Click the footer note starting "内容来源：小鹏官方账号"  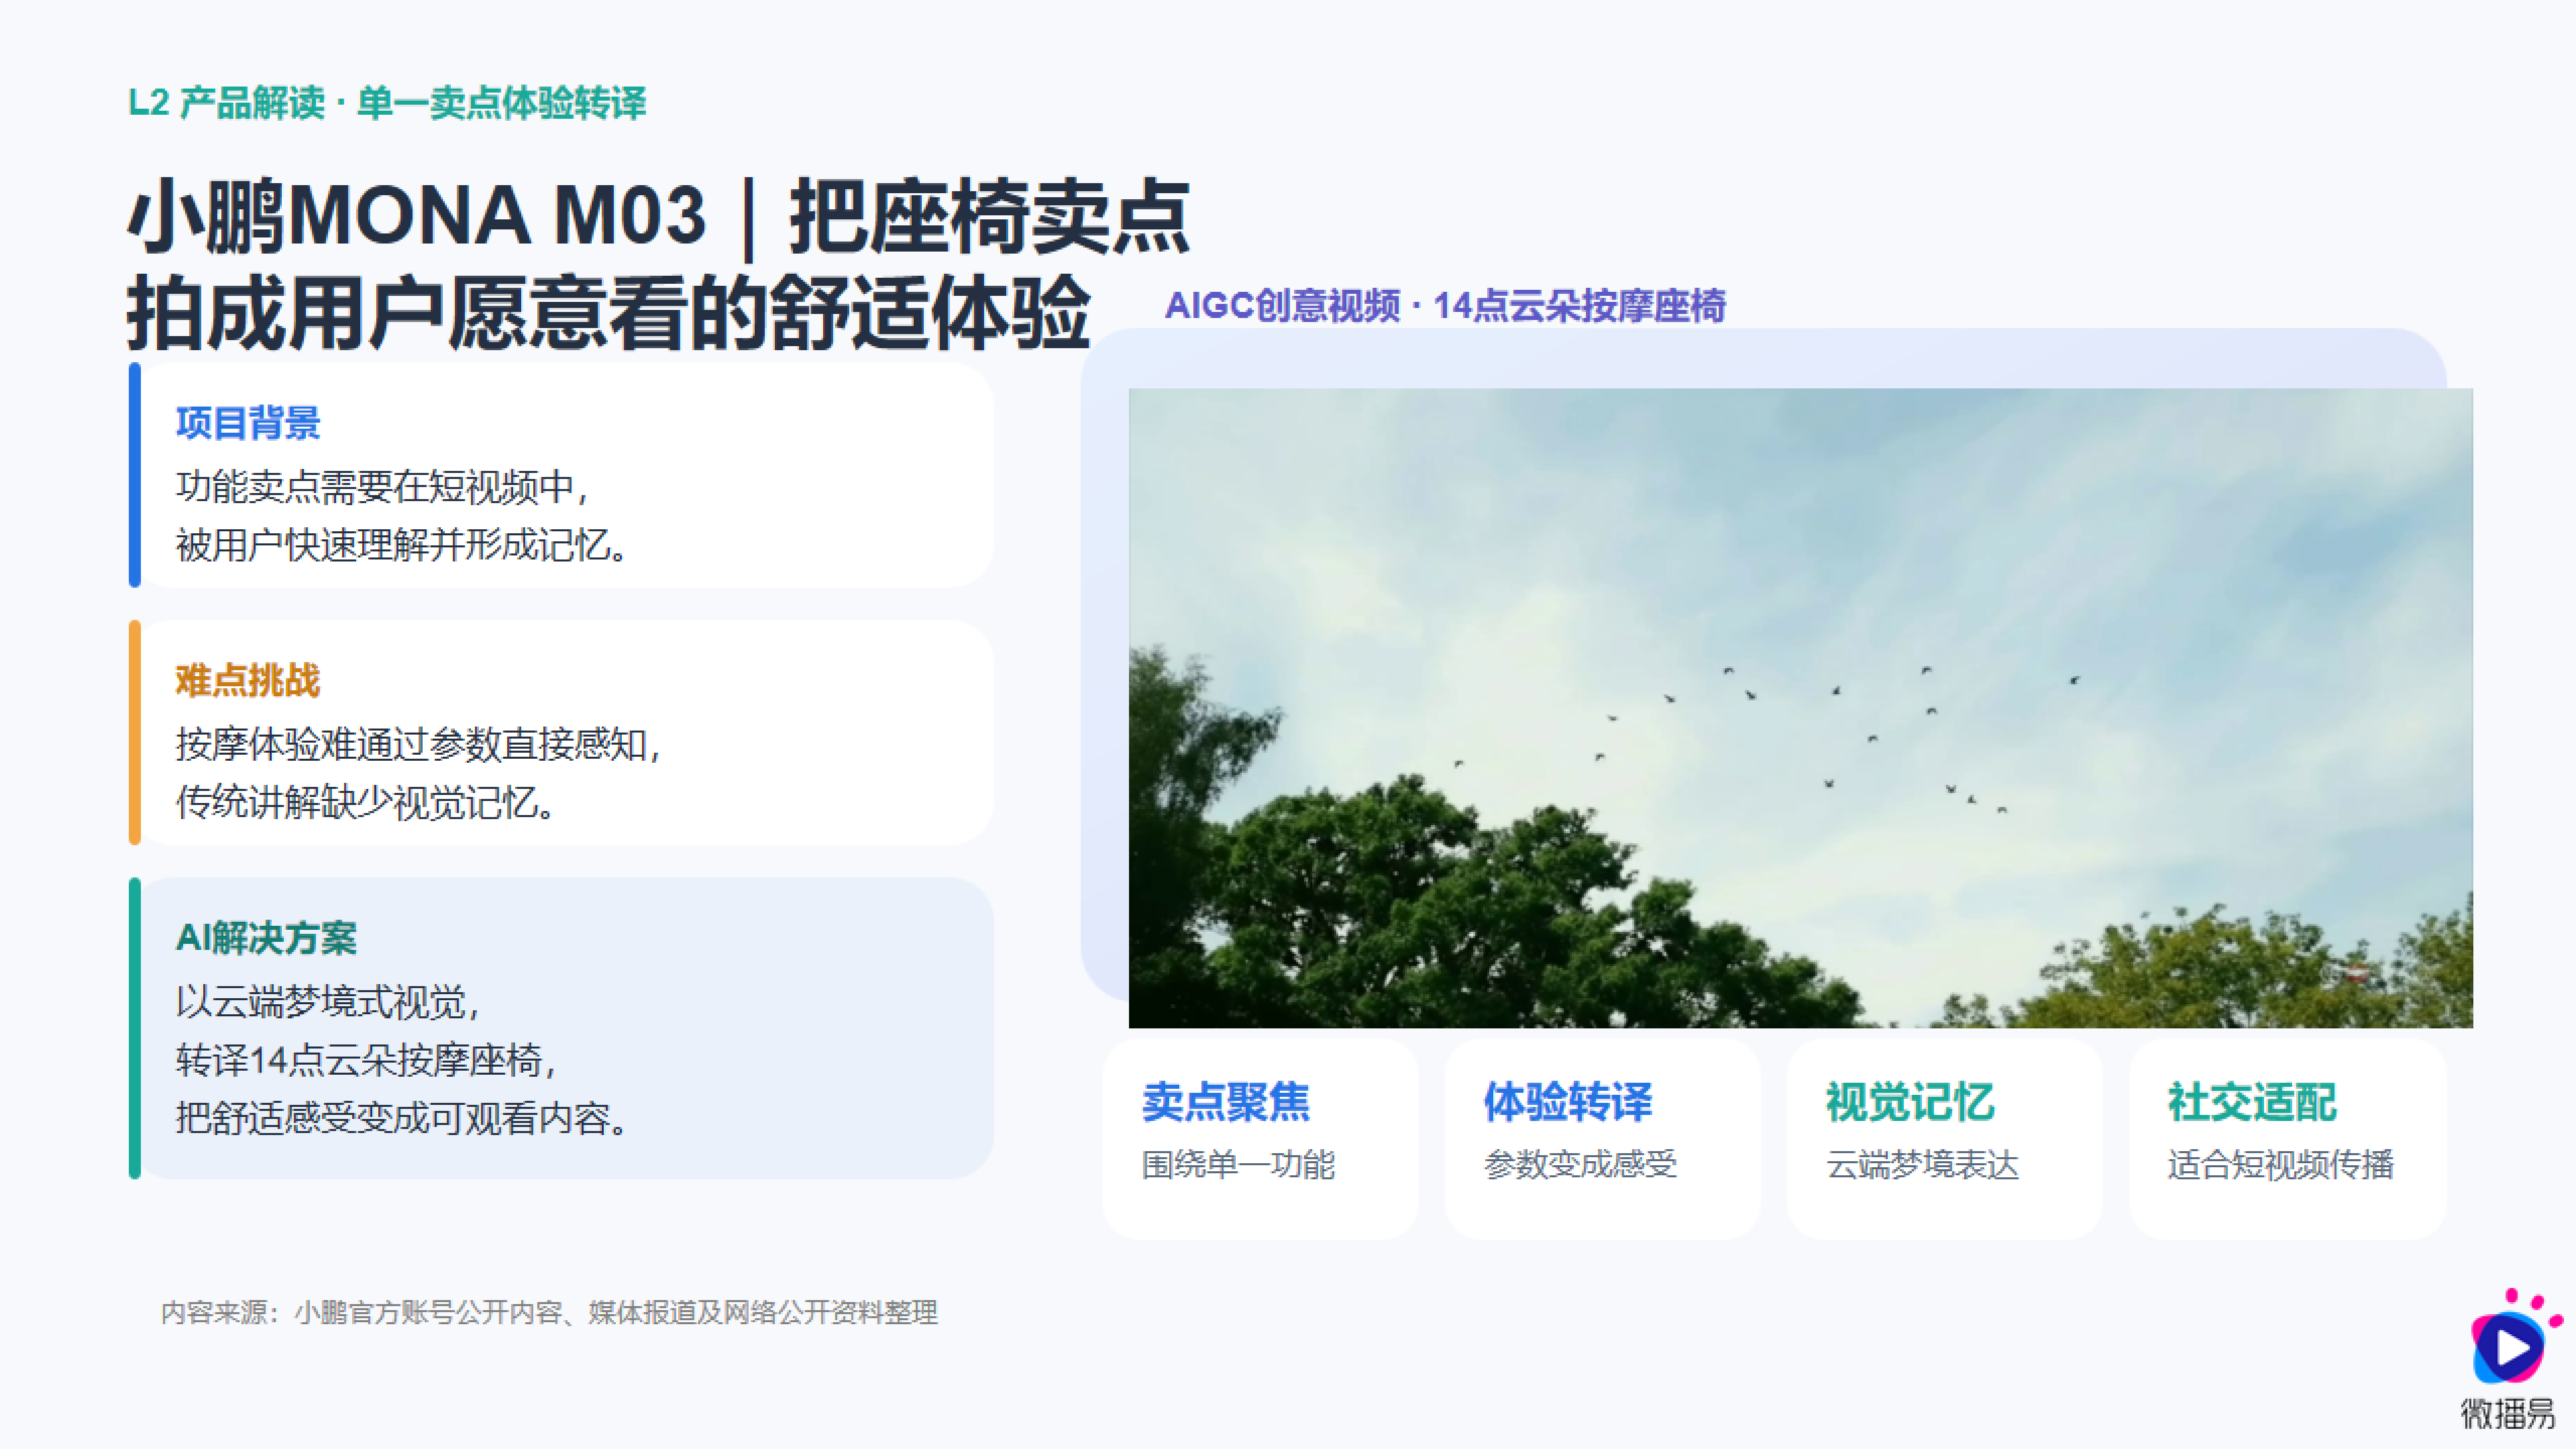(x=550, y=1312)
